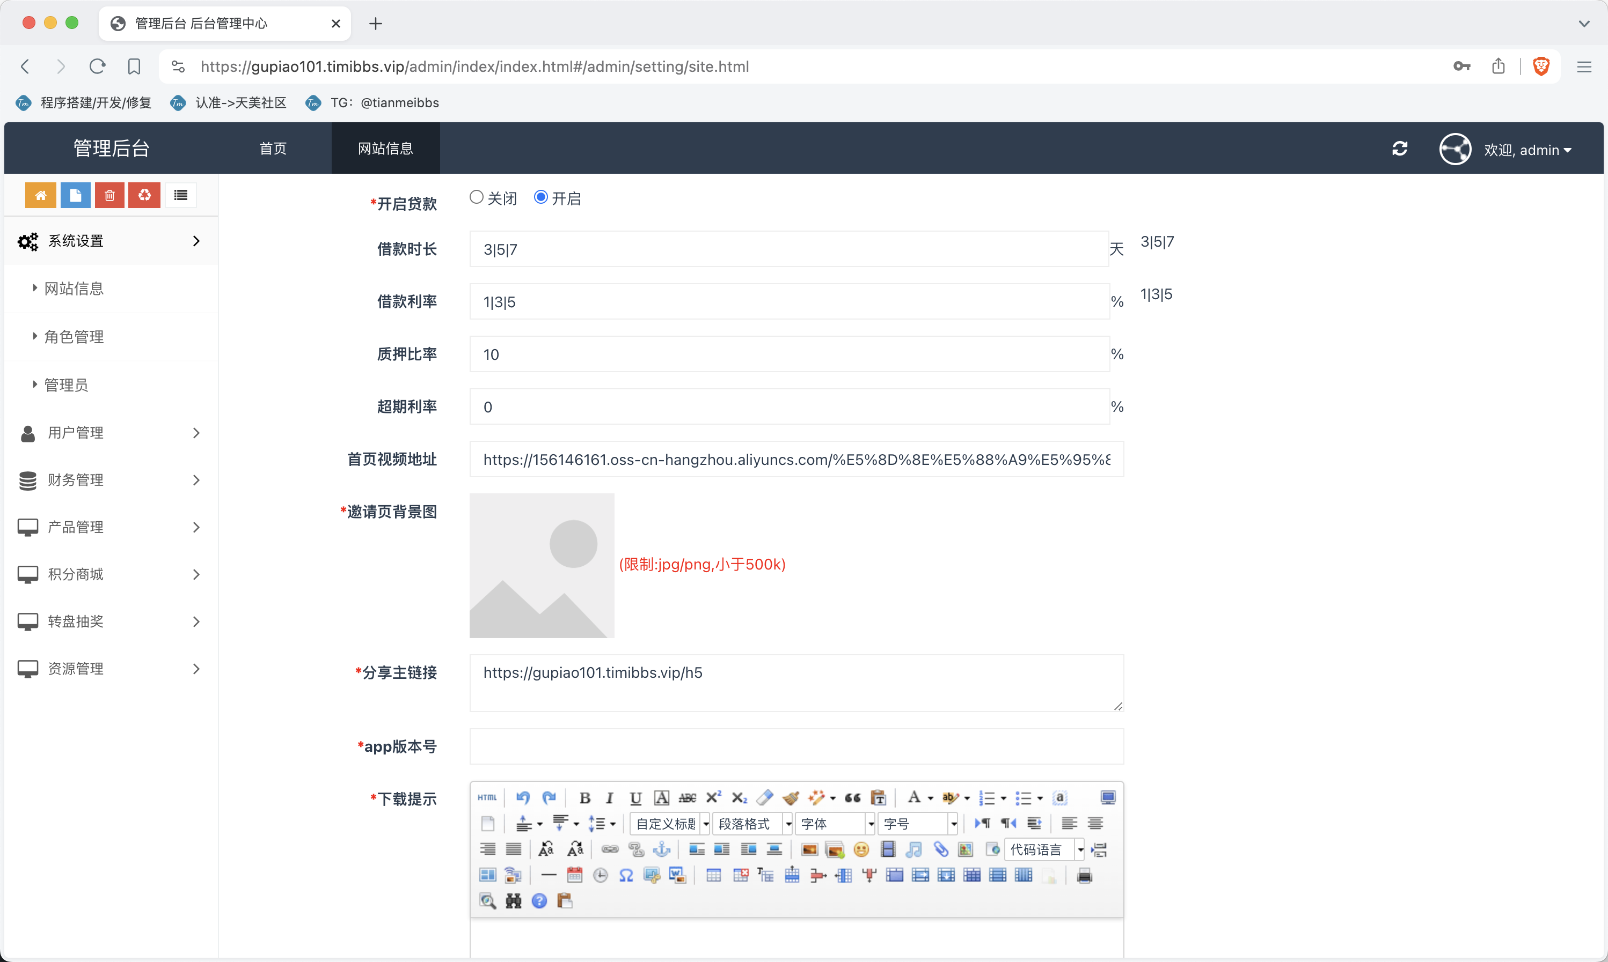Click the paste as plain text icon
The height and width of the screenshot is (962, 1608).
point(878,798)
